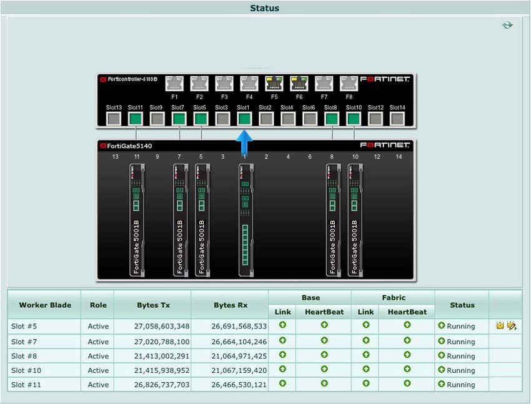The width and height of the screenshot is (531, 404).
Task: Select the Slot14 gray indicator square
Action: click(397, 119)
